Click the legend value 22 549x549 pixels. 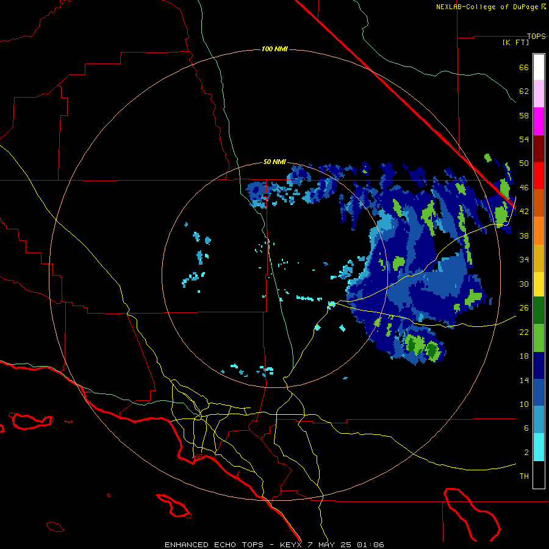524,332
